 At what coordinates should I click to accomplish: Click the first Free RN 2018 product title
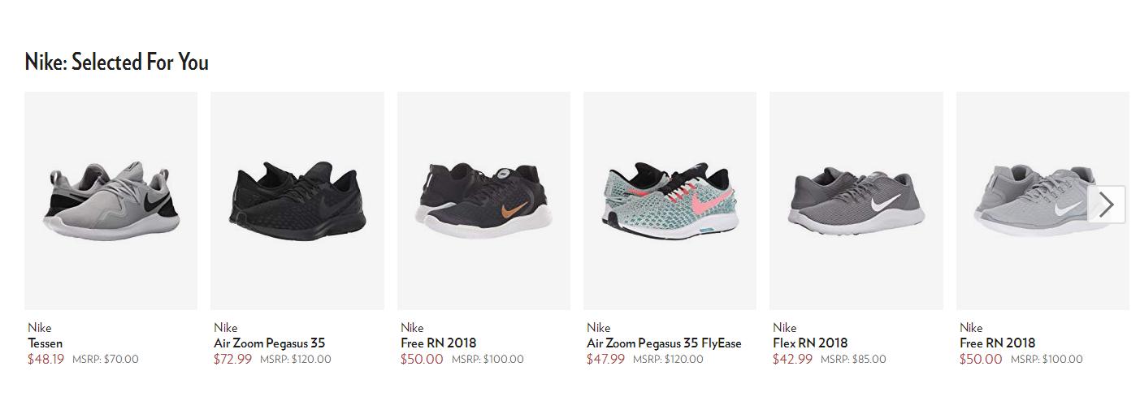(438, 343)
